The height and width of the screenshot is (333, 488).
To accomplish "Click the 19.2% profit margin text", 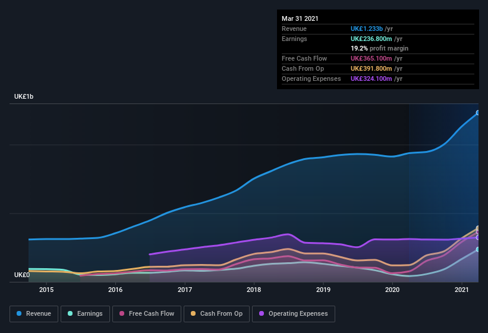I will tap(379, 49).
